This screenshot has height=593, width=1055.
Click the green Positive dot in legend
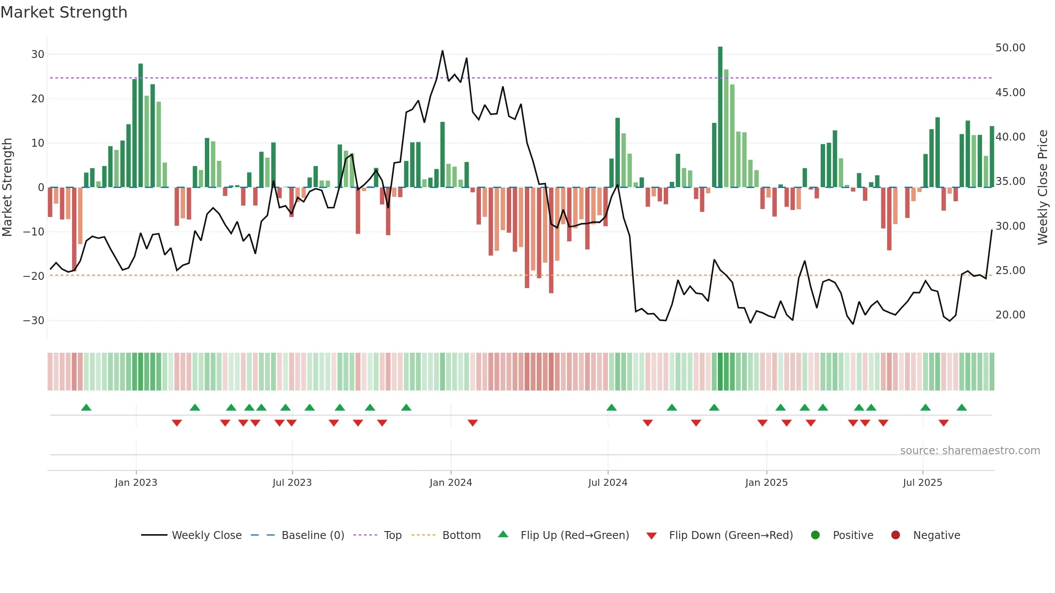pyautogui.click(x=815, y=535)
